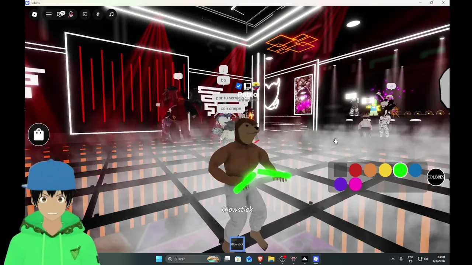This screenshot has width=472, height=265.
Task: Open the red mask app on taskbar
Action: [294, 259]
